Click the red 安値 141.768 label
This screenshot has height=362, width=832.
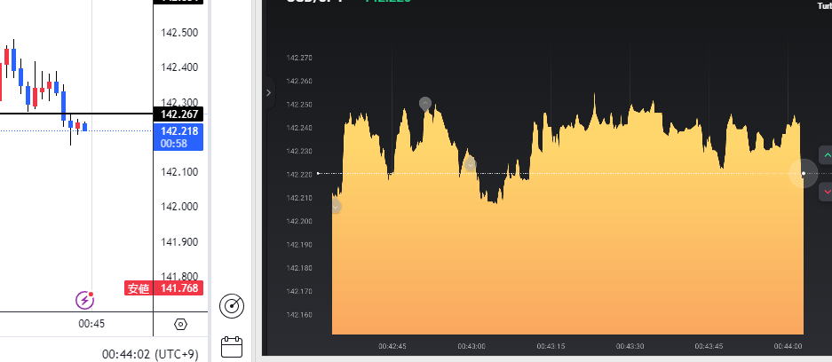164,287
